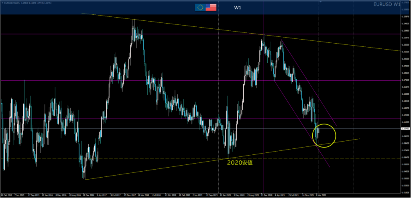Screen dimensions: 411x198
Task: Click the 1.27825 price axis label
Action: 405,3
